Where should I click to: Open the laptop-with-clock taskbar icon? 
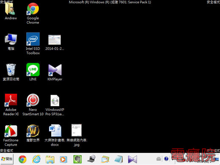(x=91, y=159)
